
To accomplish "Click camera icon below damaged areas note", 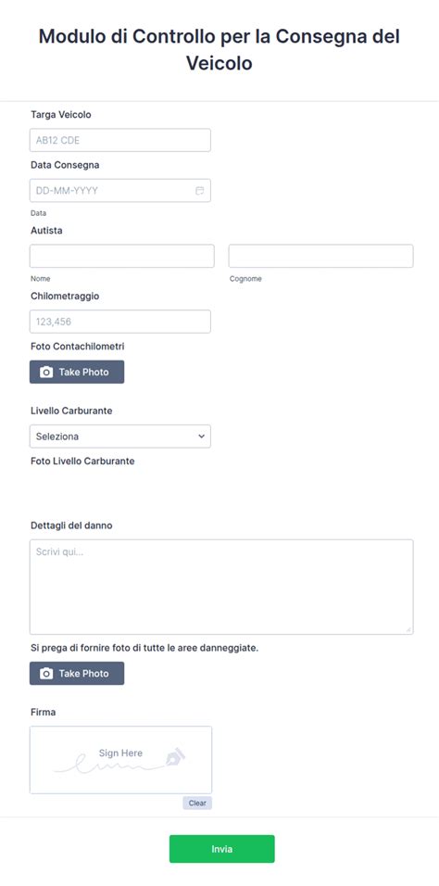I will [46, 674].
